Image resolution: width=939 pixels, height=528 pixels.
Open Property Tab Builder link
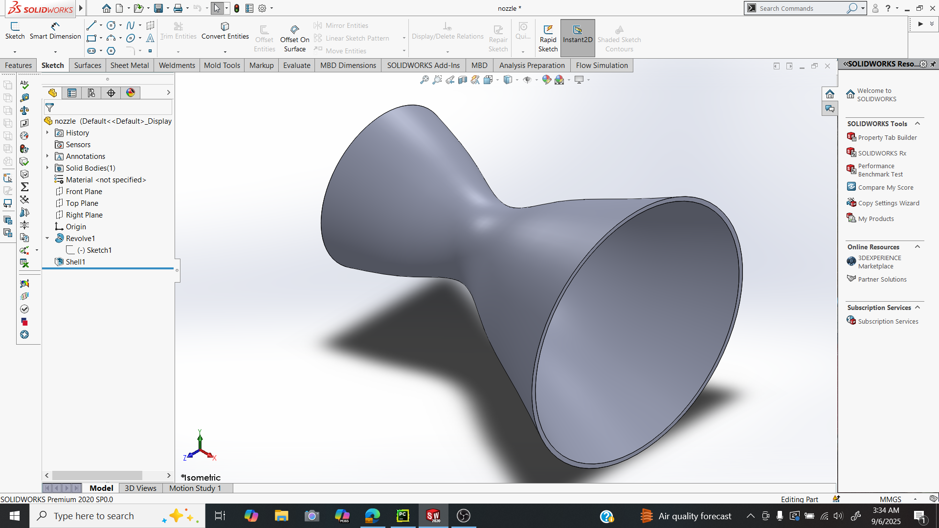click(x=887, y=137)
